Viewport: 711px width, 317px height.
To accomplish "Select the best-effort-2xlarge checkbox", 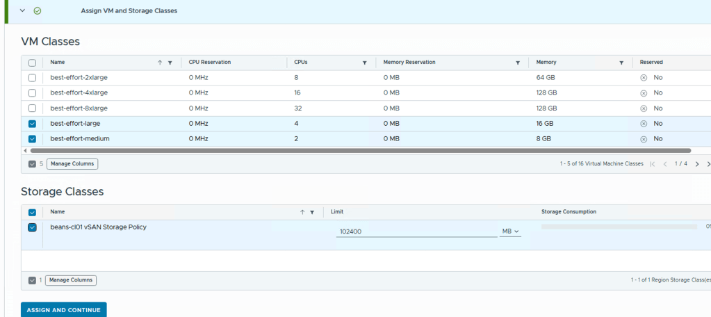I will 32,78.
